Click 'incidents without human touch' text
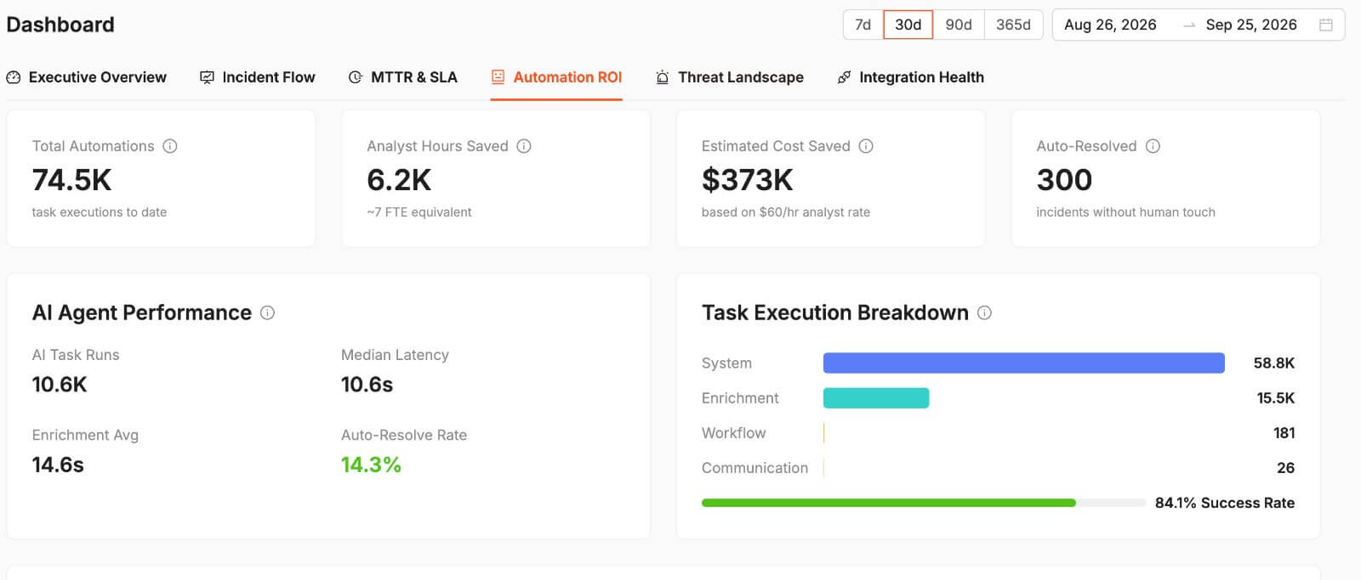The height and width of the screenshot is (580, 1361). [1125, 212]
